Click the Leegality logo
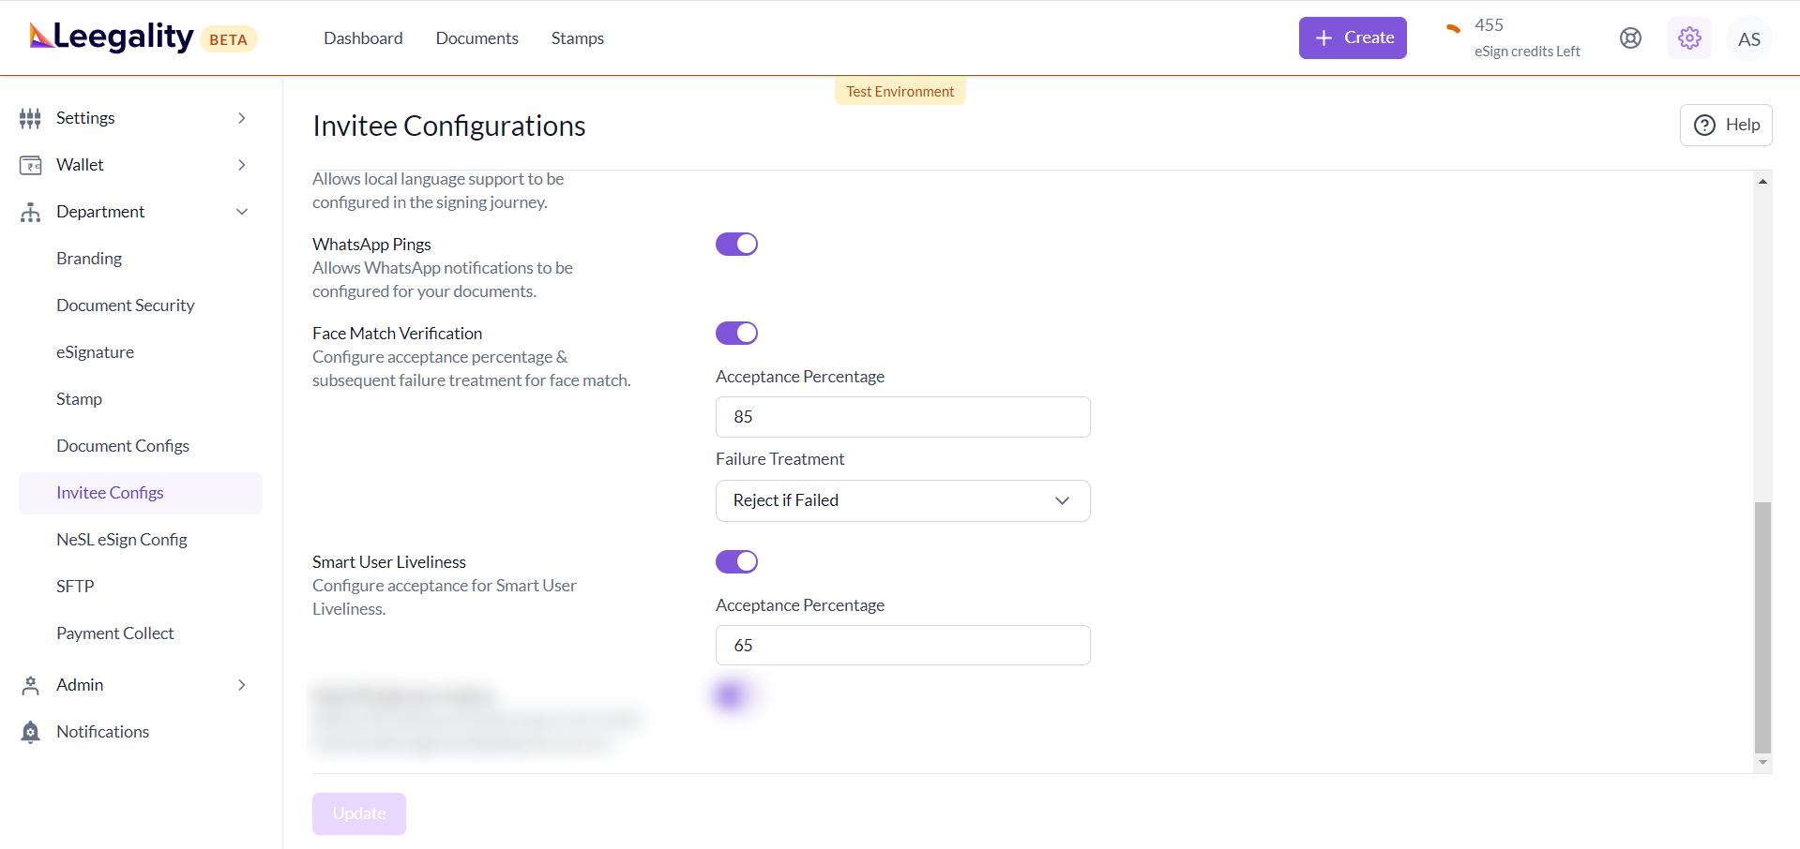Viewport: 1800px width, 849px height. 112,37
